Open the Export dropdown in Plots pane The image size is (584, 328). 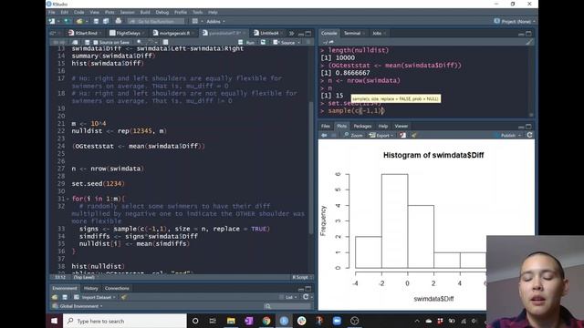click(381, 136)
